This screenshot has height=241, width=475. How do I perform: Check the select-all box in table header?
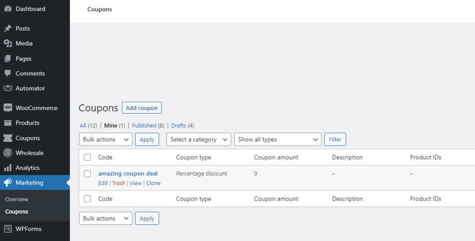point(87,158)
